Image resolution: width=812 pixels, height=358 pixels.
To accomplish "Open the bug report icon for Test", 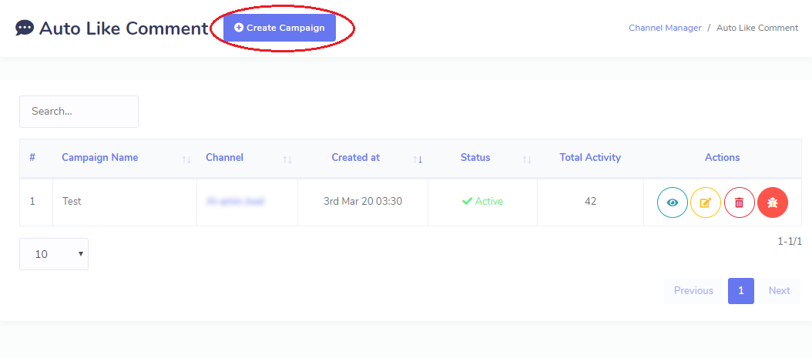I will (772, 202).
